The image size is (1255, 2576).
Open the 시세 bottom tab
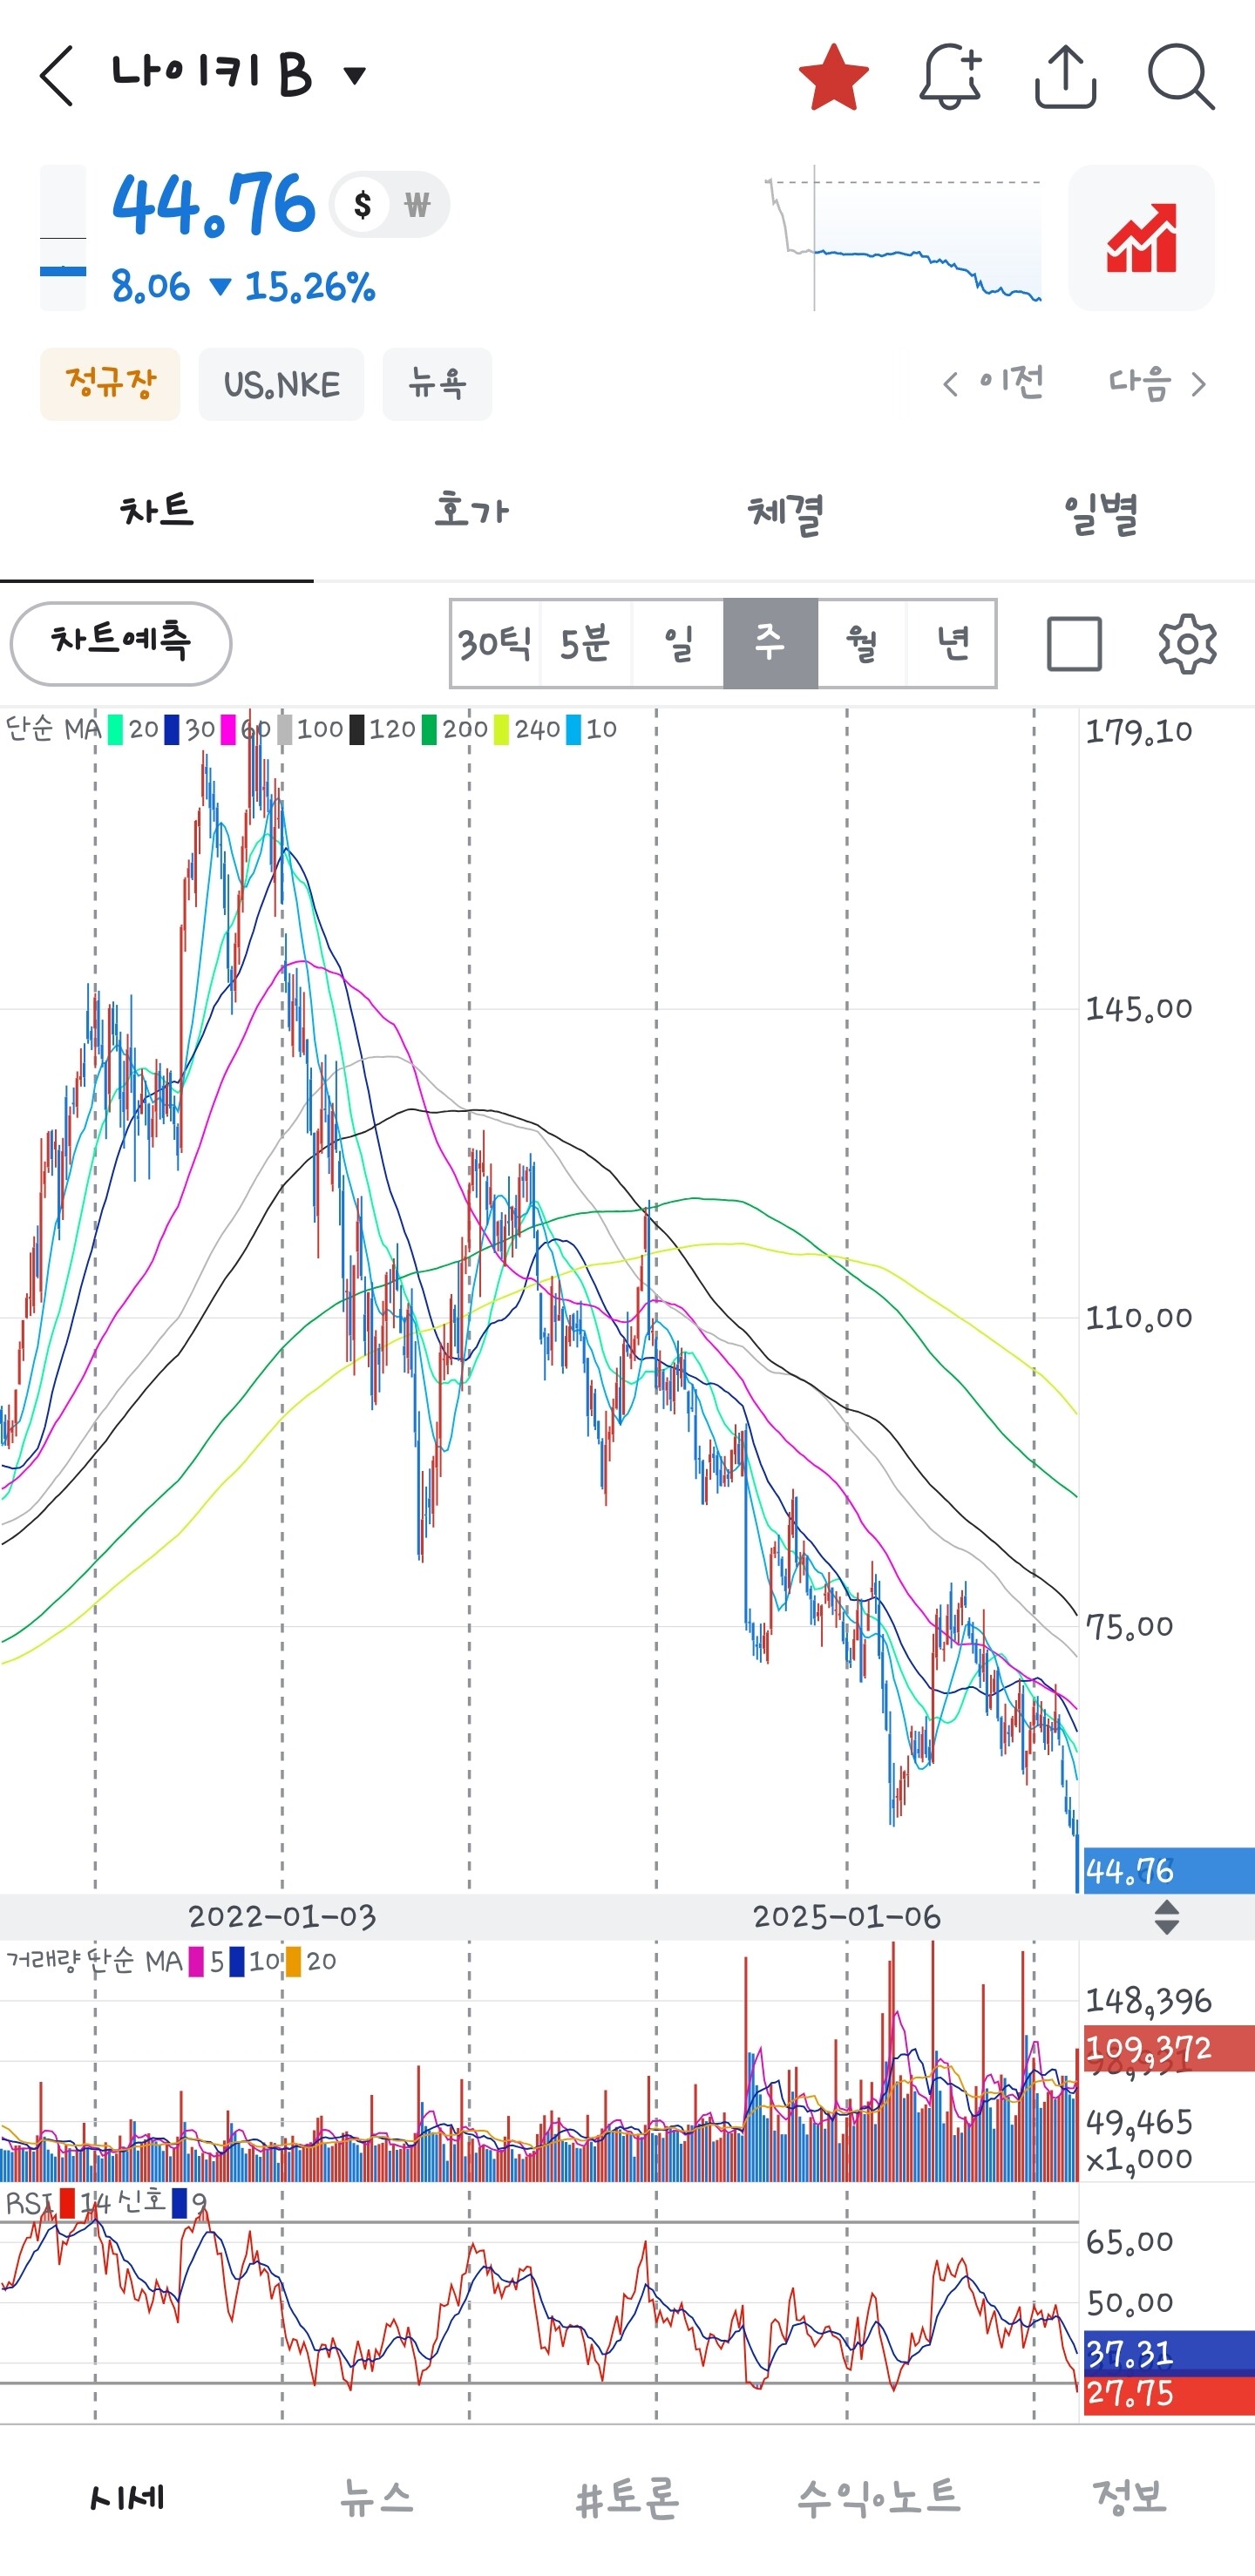126,2497
